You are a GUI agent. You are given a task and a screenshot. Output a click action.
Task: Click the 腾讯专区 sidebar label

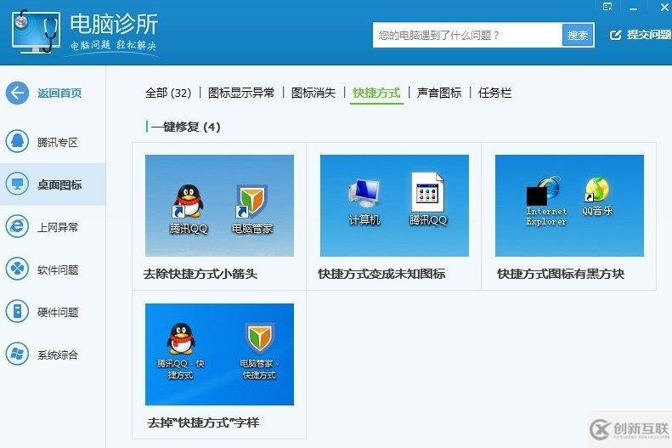pyautogui.click(x=58, y=142)
